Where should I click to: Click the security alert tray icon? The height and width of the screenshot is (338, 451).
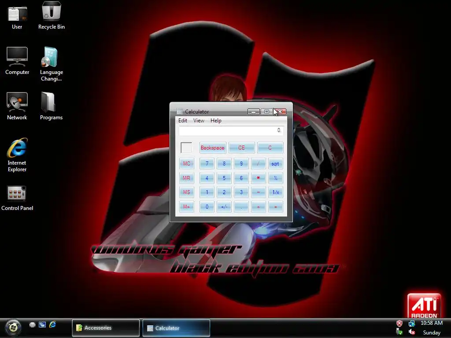click(x=399, y=323)
